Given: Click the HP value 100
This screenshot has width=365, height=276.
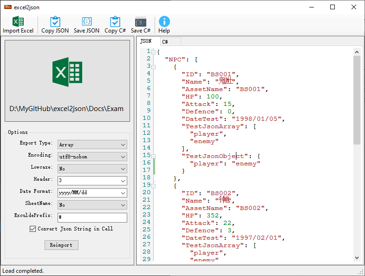Looking at the screenshot, I should 213,97.
